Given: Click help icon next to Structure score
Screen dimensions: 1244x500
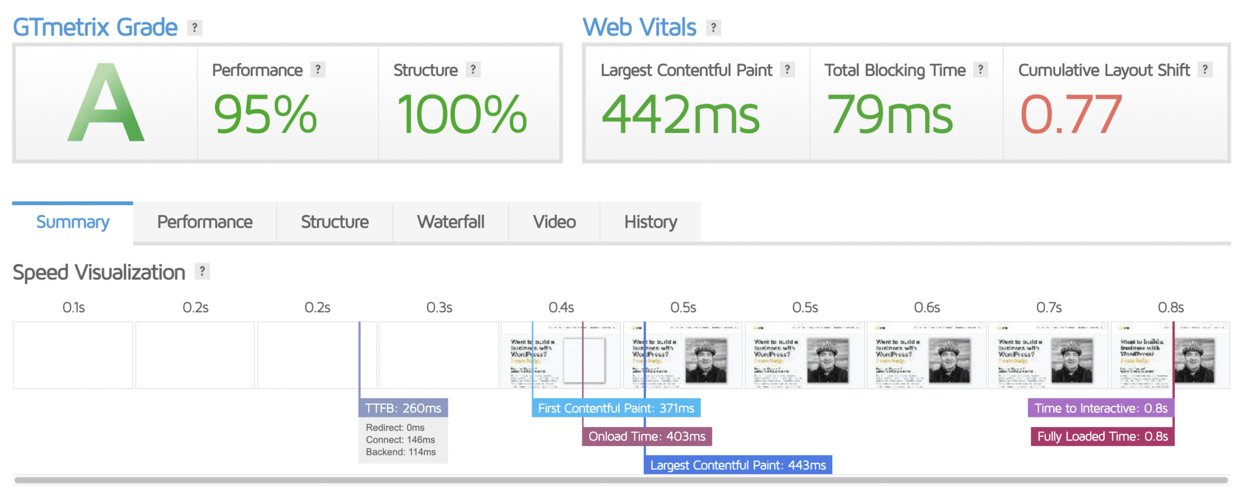Looking at the screenshot, I should tap(473, 70).
